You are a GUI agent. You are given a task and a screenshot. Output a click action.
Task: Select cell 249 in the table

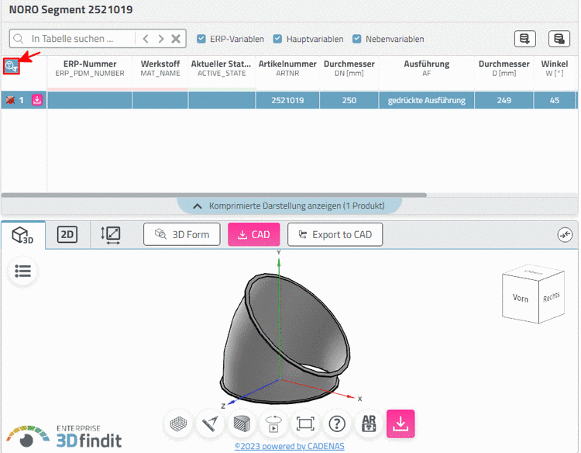point(504,100)
